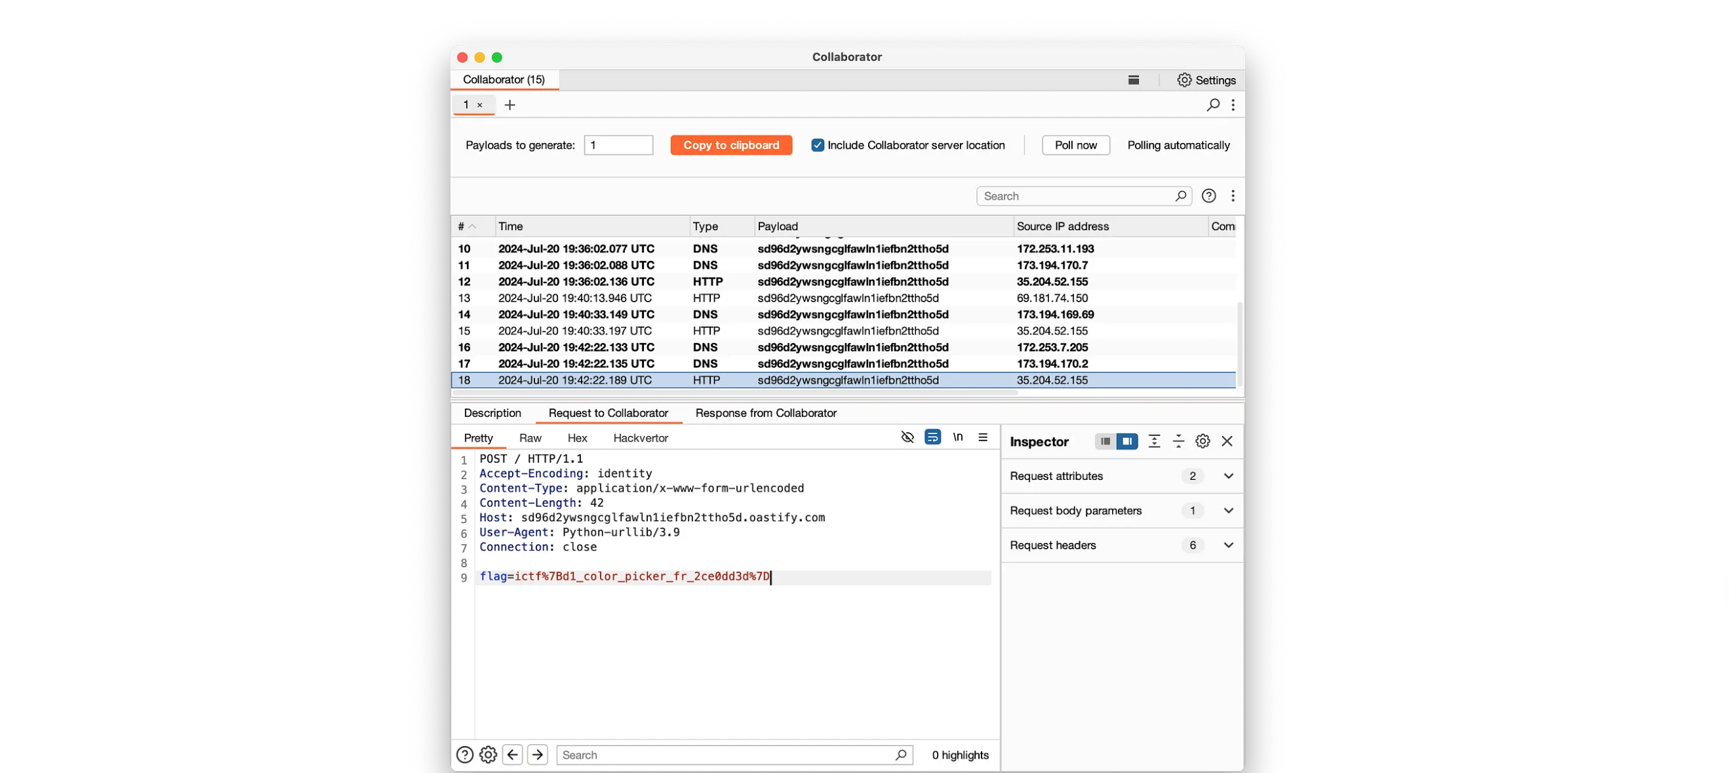Go to next search match arrow

pos(537,755)
